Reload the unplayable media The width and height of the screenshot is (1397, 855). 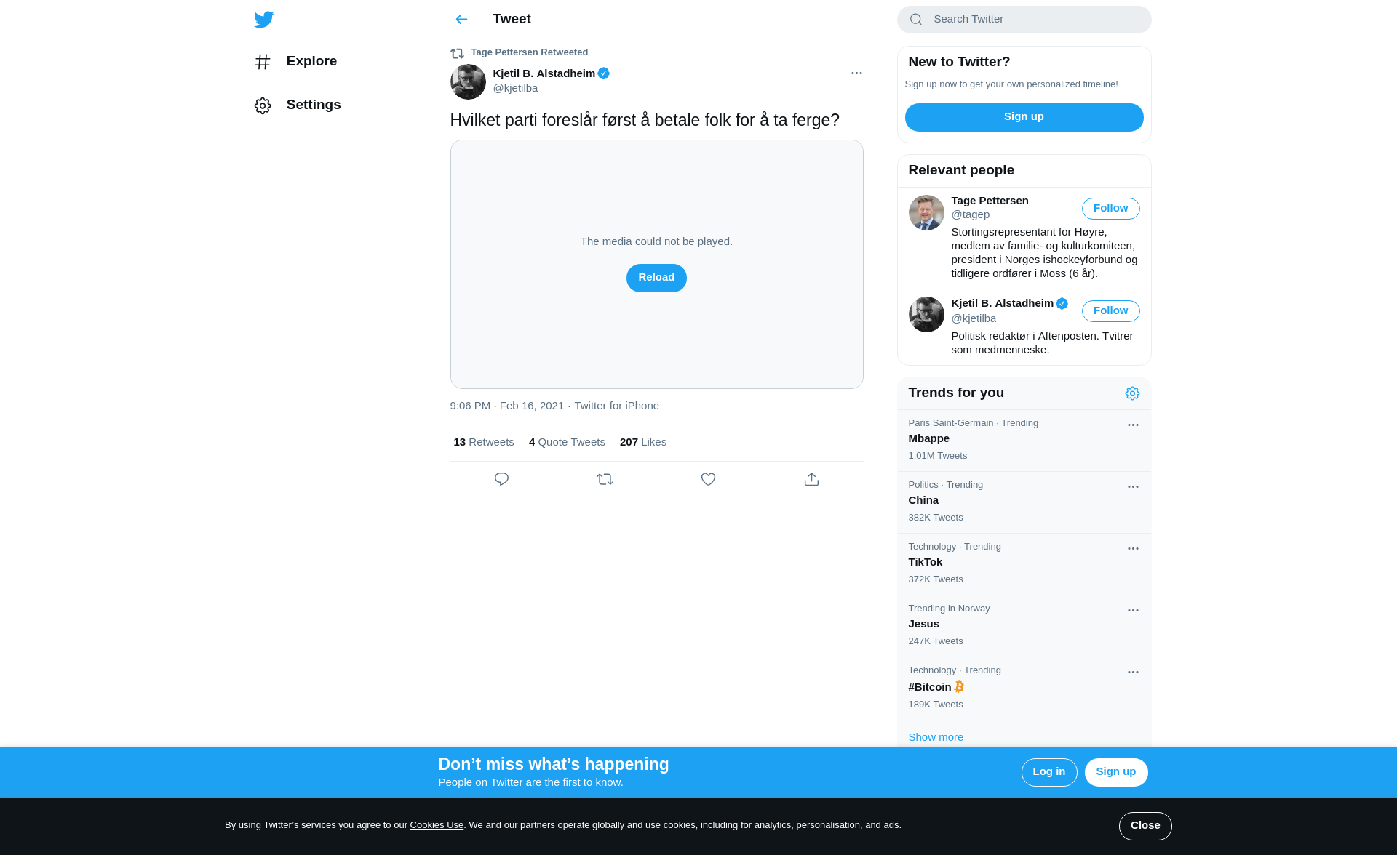pyautogui.click(x=656, y=278)
